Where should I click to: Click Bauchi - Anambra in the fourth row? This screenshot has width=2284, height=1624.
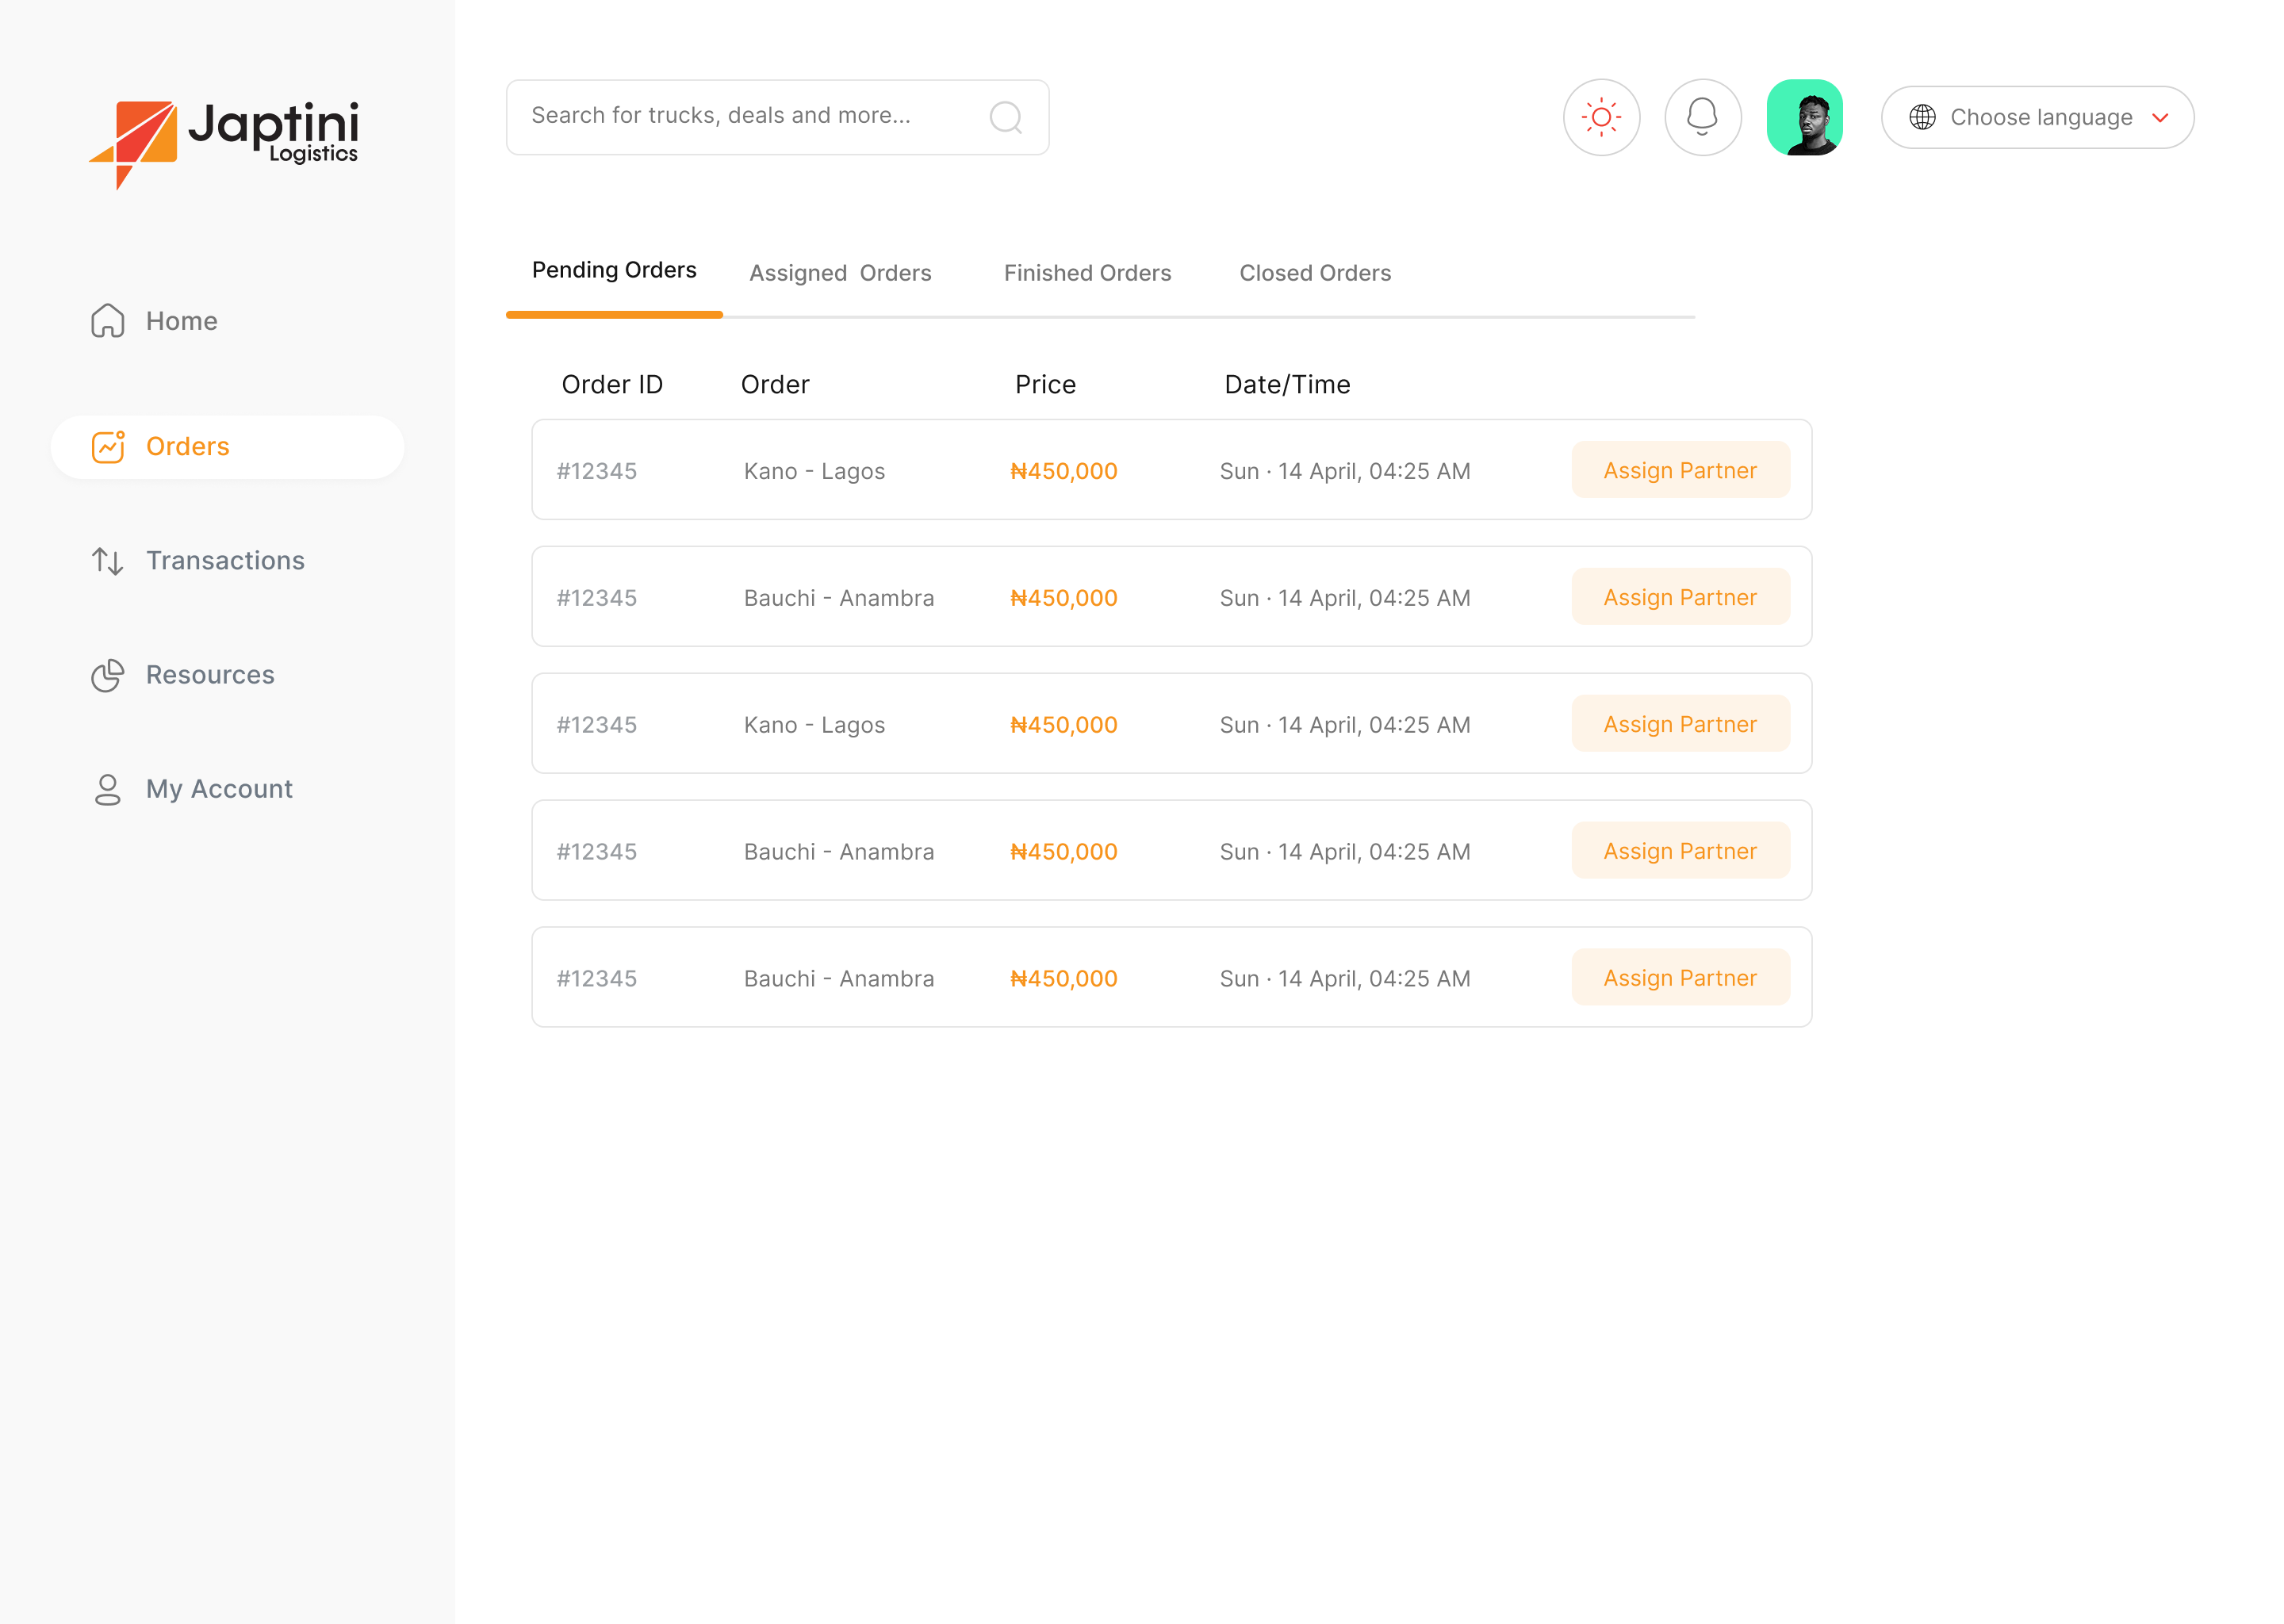point(839,852)
